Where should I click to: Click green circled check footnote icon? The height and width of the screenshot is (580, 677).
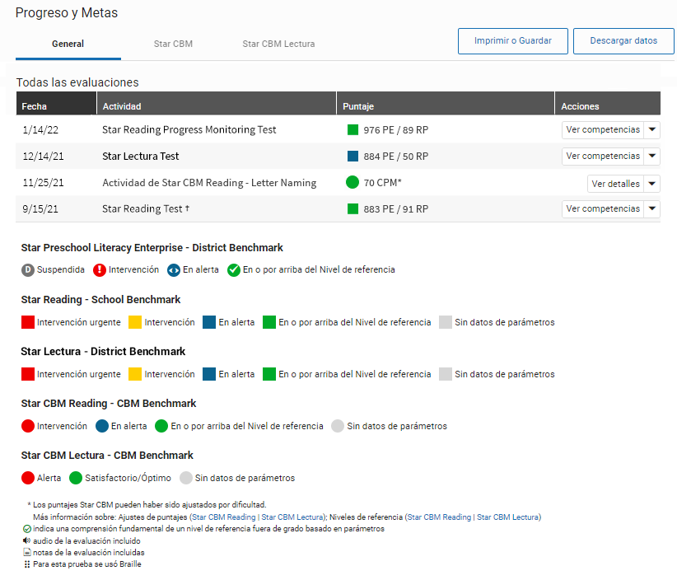(x=27, y=529)
